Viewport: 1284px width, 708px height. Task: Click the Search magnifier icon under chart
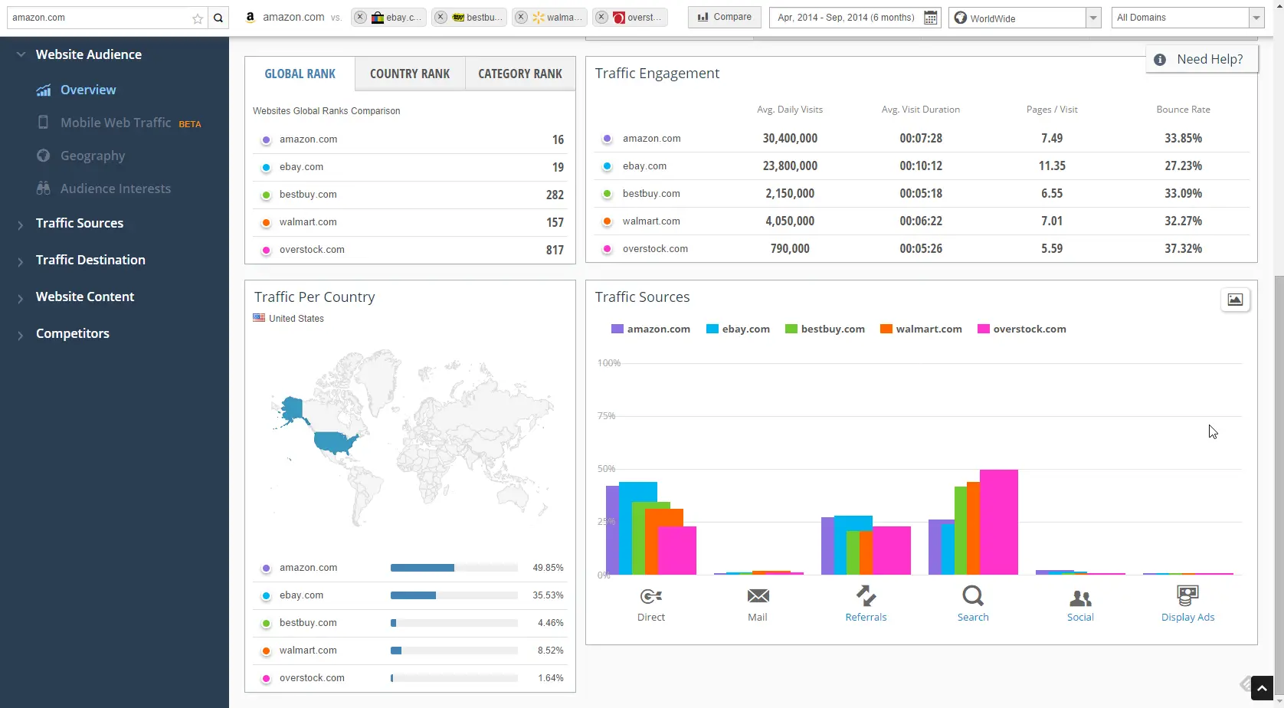pyautogui.click(x=973, y=595)
